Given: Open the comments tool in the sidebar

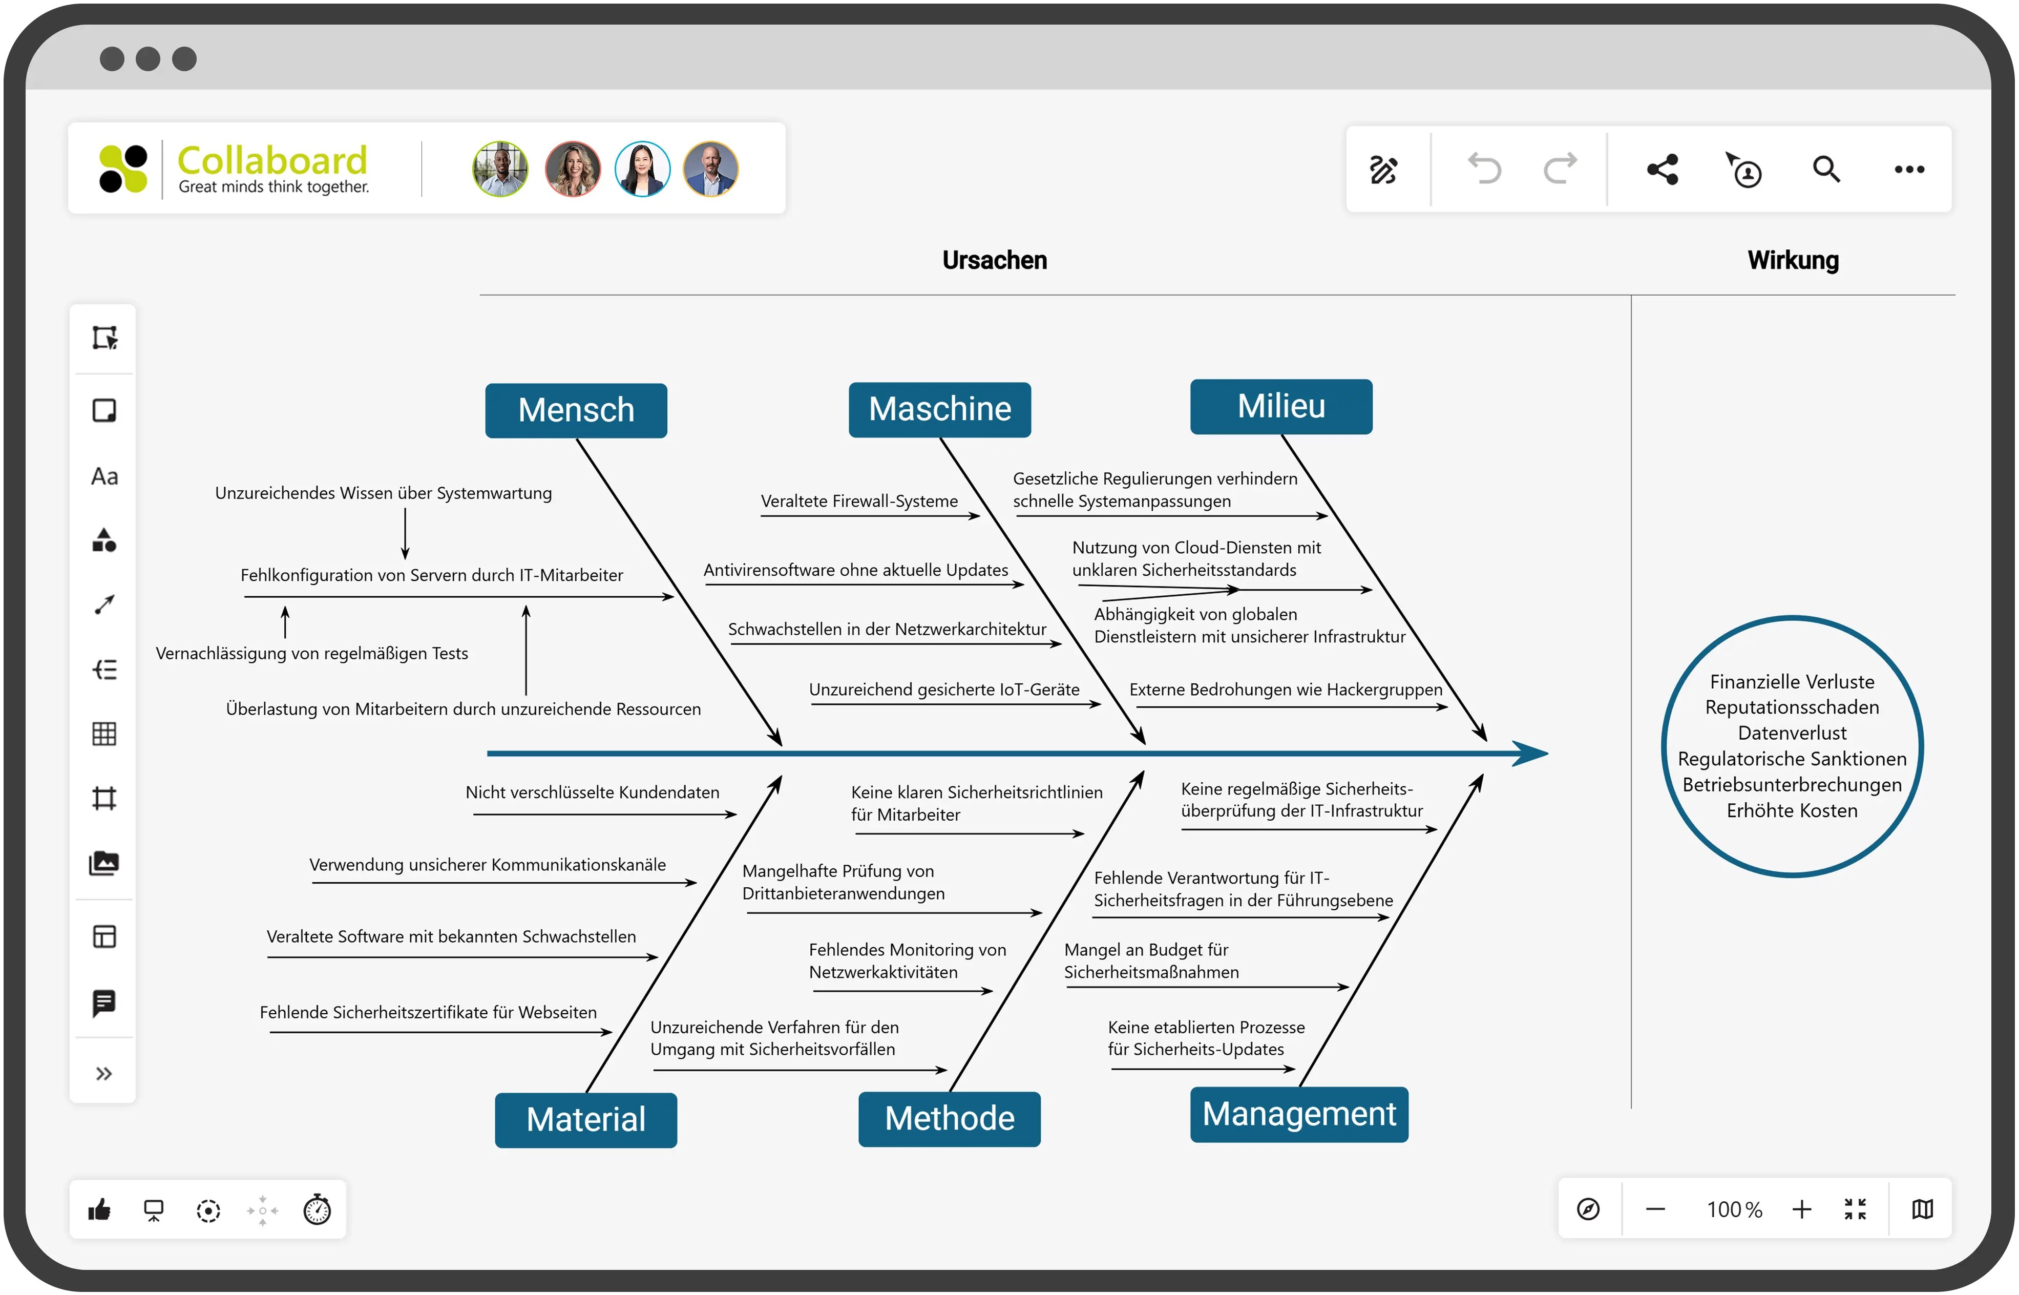Looking at the screenshot, I should coord(104,1000).
